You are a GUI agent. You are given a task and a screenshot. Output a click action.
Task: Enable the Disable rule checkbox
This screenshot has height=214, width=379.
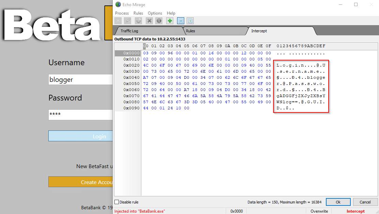(117, 202)
